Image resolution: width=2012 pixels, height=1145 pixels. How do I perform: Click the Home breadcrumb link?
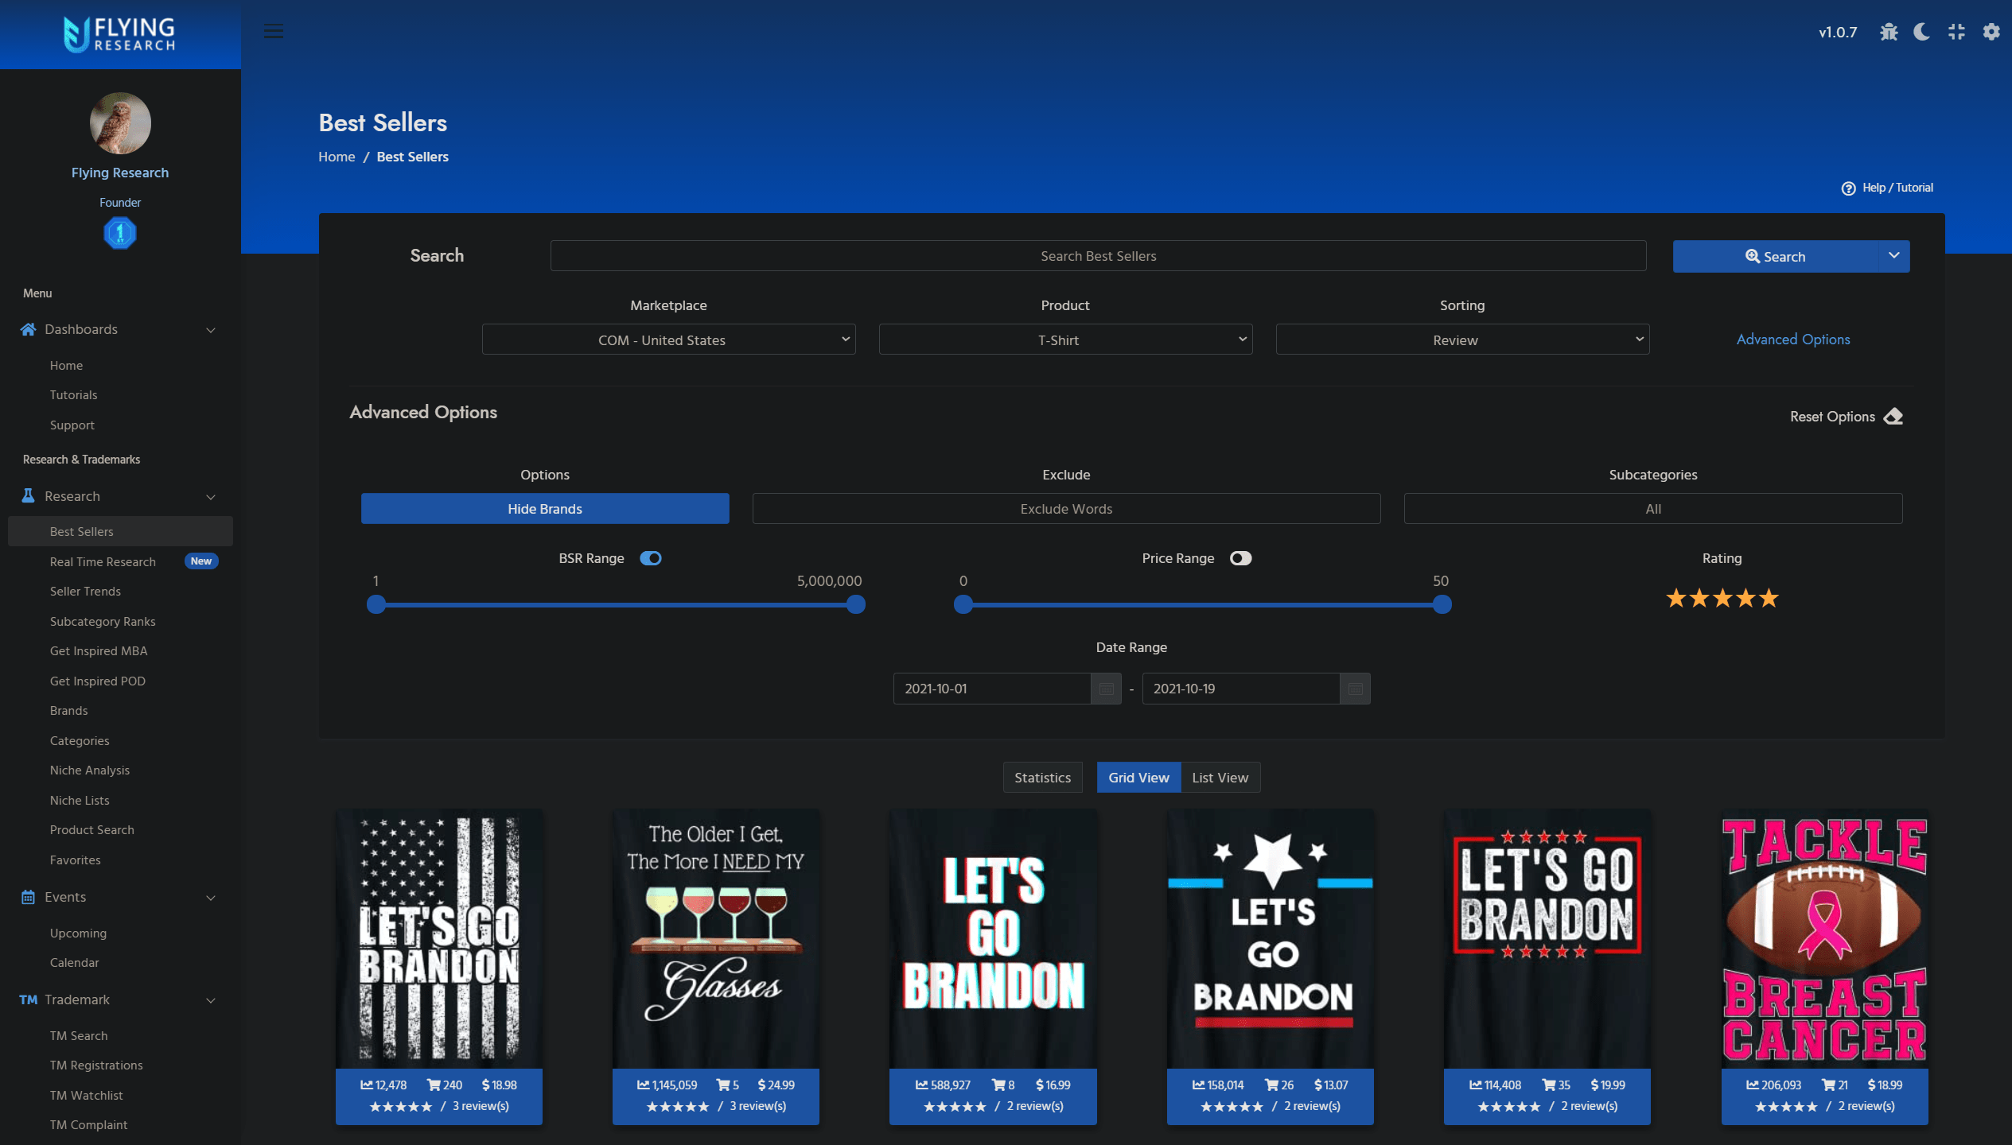337,157
